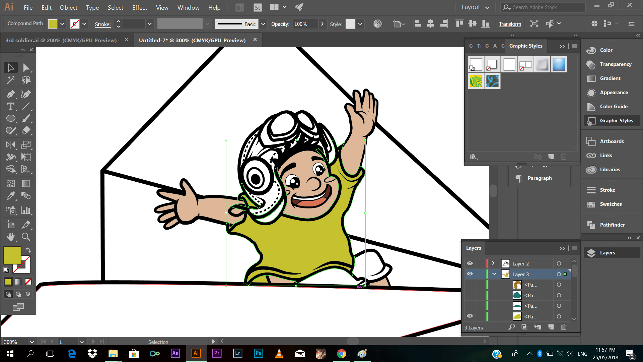Viewport: 643px width, 362px height.
Task: Open the Artboards panel
Action: pyautogui.click(x=612, y=141)
